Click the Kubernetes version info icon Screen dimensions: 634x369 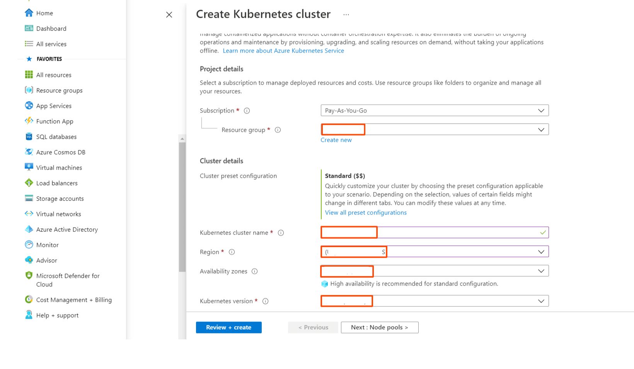point(266,301)
